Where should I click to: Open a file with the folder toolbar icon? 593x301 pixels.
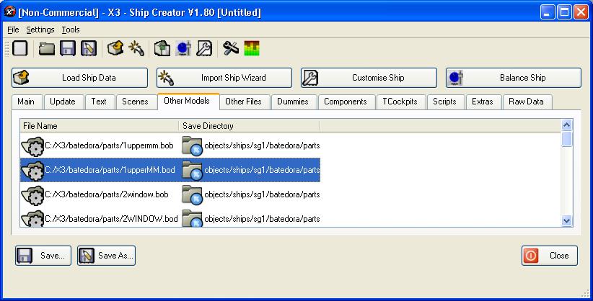click(x=46, y=48)
